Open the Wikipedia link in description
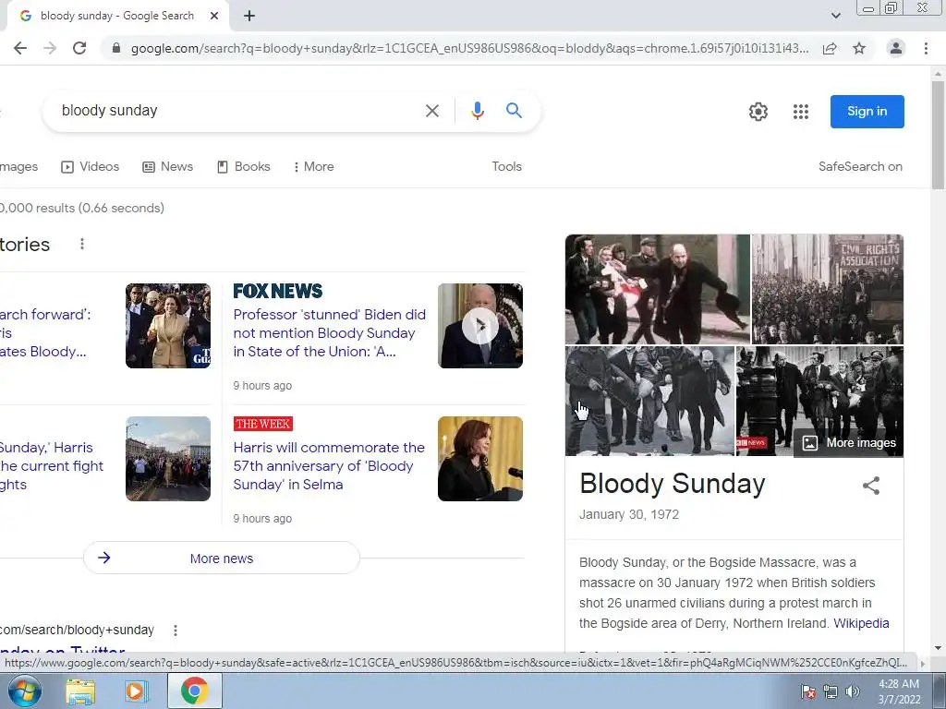 pos(861,623)
